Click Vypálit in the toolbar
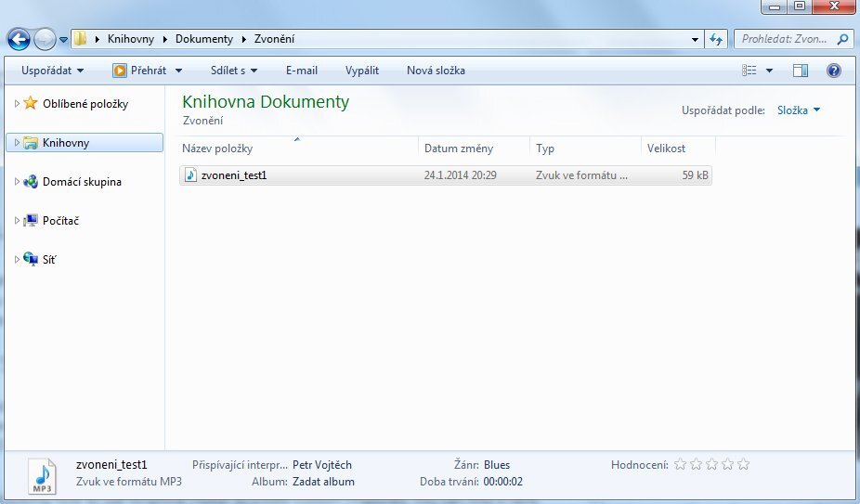Screen dimensions: 860x504 point(362,71)
